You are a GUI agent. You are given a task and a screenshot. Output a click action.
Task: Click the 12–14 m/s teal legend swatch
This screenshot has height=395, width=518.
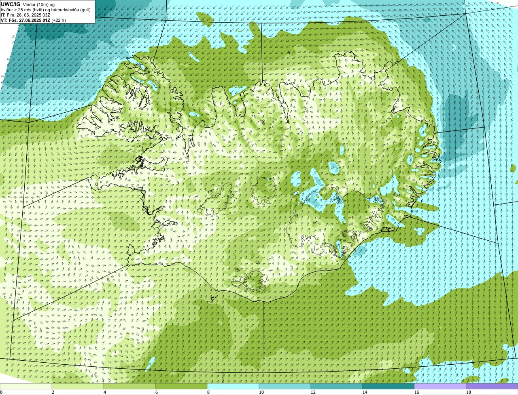(337, 387)
